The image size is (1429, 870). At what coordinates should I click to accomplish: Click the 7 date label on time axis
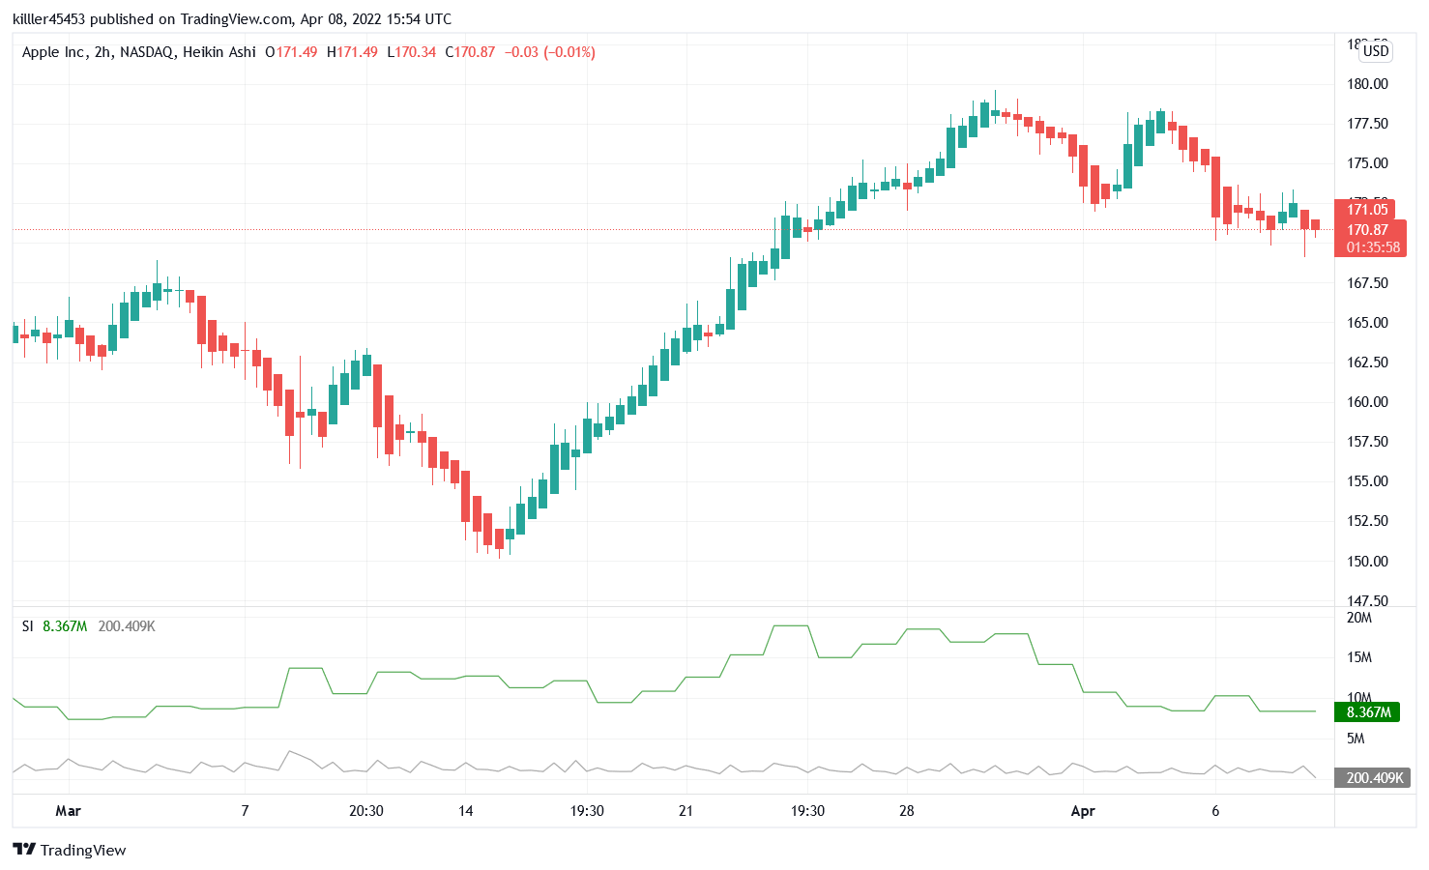pos(245,811)
